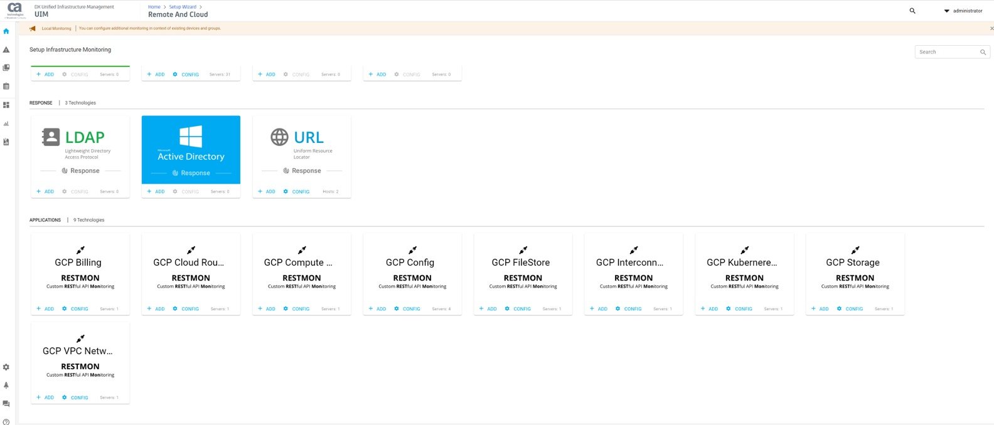This screenshot has height=425, width=994.
Task: Go to Home in the breadcrumb
Action: (154, 7)
